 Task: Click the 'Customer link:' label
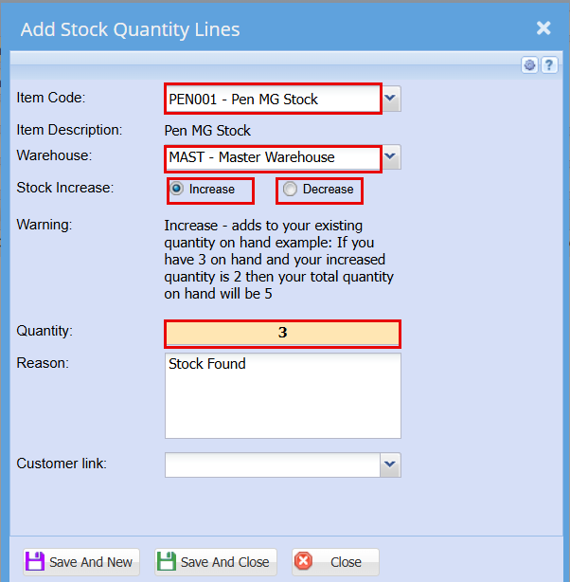(62, 464)
